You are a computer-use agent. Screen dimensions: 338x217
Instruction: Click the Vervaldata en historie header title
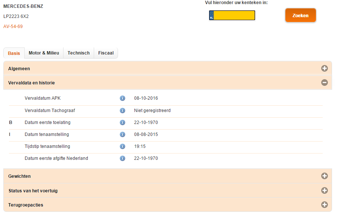tap(31, 83)
